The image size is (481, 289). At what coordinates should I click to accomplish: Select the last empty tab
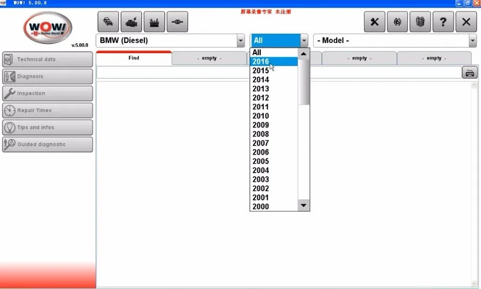point(434,58)
